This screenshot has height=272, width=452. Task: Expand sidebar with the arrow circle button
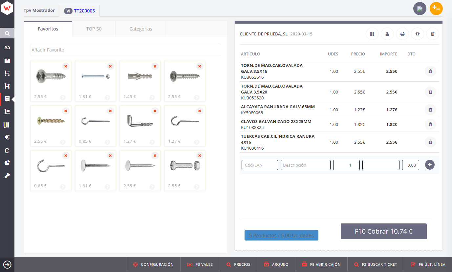tap(7, 264)
